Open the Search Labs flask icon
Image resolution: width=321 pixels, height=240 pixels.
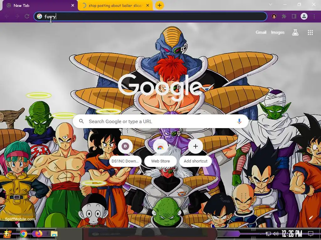click(x=295, y=32)
